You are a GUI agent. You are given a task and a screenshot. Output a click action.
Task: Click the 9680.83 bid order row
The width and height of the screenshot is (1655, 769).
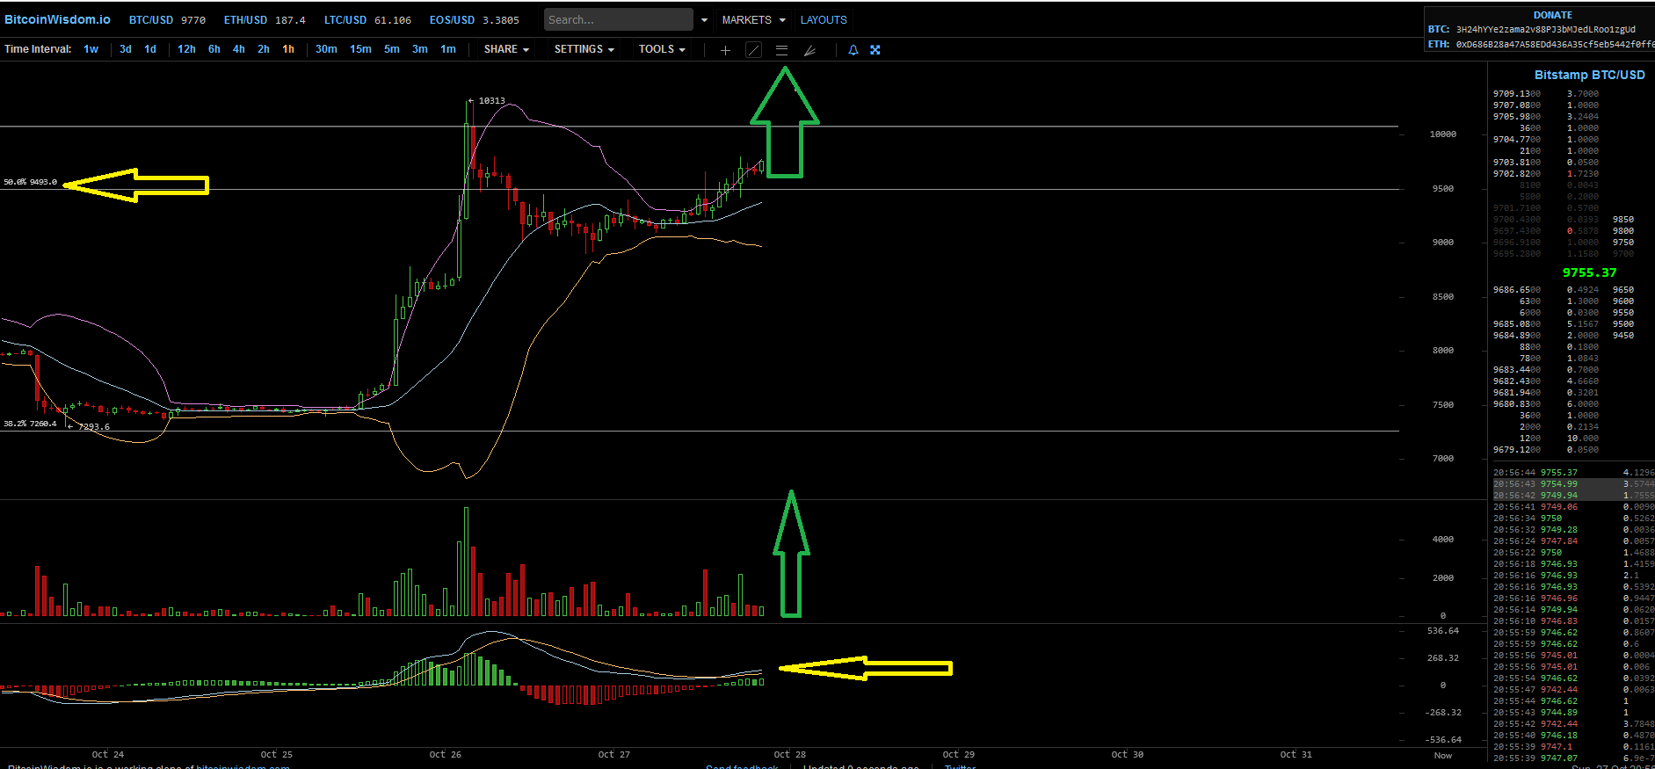click(x=1546, y=404)
